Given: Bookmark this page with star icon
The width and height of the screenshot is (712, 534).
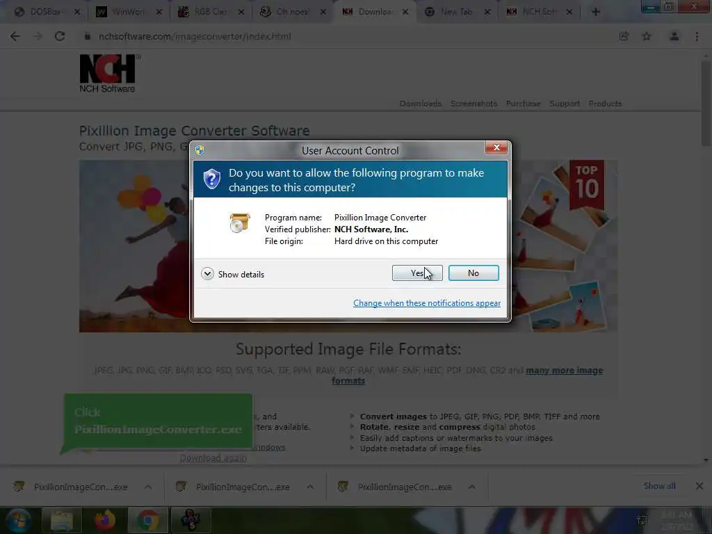Looking at the screenshot, I should (x=646, y=36).
